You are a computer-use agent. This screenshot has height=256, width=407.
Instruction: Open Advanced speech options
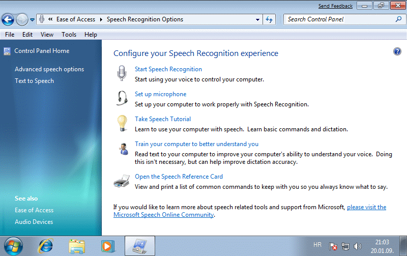[x=49, y=69]
